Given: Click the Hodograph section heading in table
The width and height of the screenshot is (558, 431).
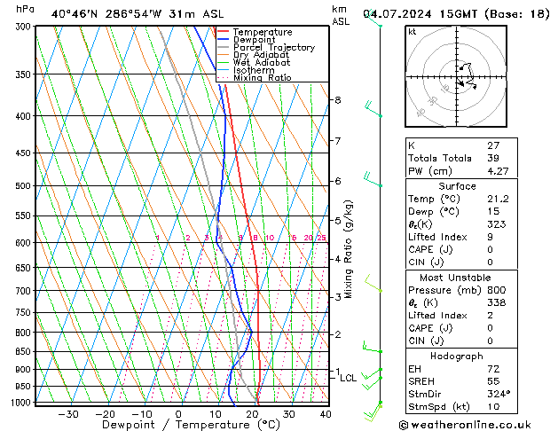Looking at the screenshot, I should pos(458,356).
